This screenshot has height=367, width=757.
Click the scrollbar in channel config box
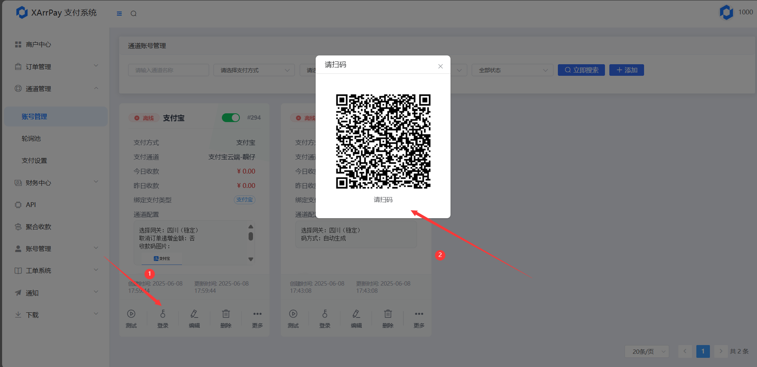tap(251, 237)
